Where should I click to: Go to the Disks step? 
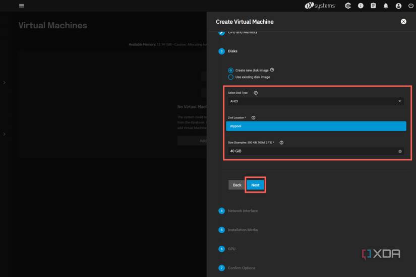point(228,51)
